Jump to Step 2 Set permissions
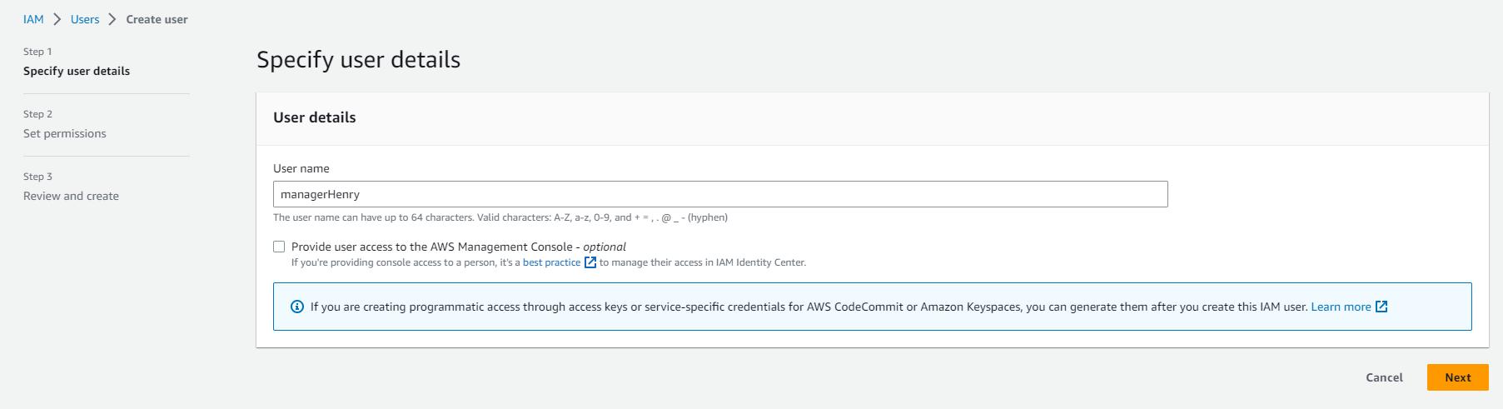Image resolution: width=1503 pixels, height=409 pixels. pyautogui.click(x=65, y=133)
